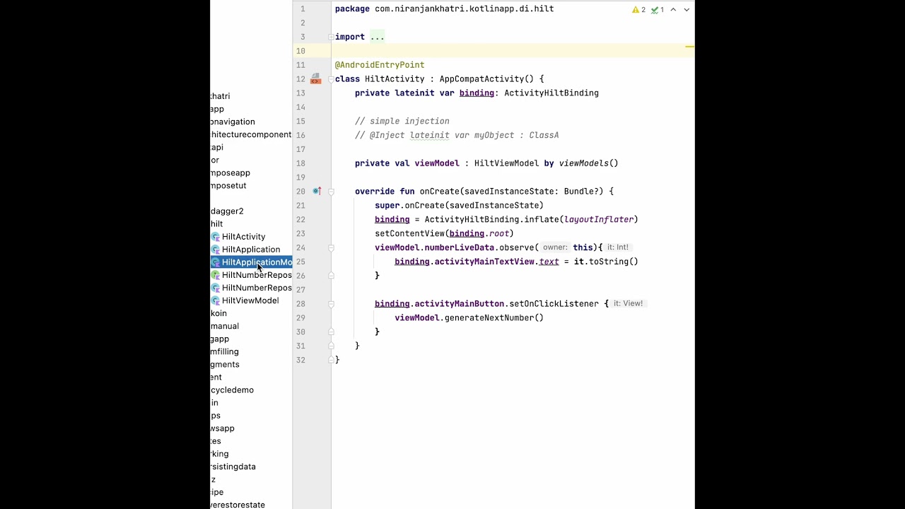This screenshot has width=905, height=509.
Task: Click layoutInflater argument on line 22
Action: pos(598,220)
